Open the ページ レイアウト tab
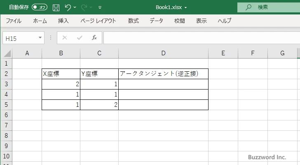Image resolution: width=300 pixels, height=165 pixels. point(98,21)
